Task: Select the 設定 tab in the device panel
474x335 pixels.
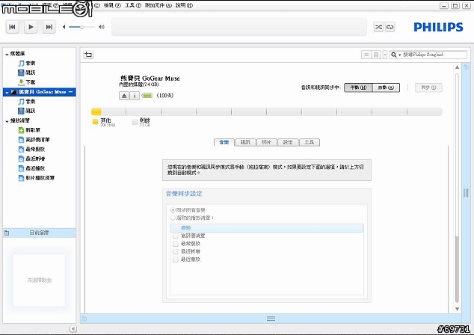Action: 288,142
